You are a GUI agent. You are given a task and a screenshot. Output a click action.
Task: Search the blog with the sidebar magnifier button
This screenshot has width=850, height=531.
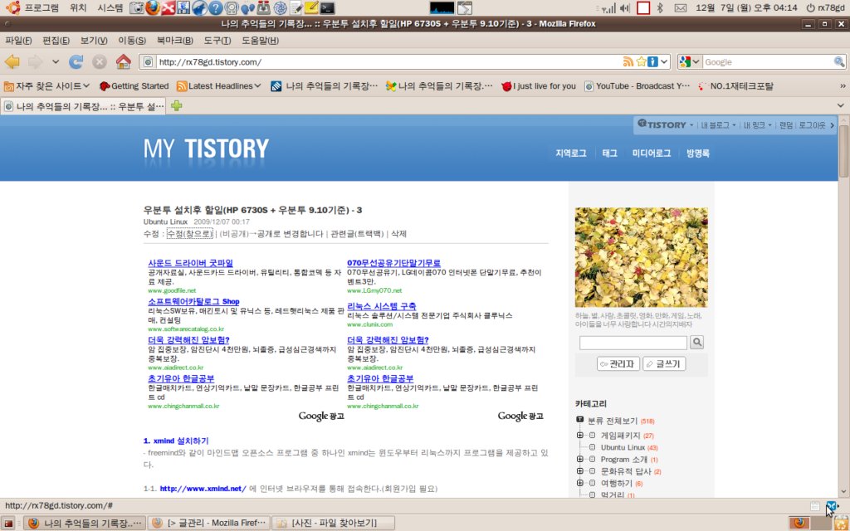point(696,343)
